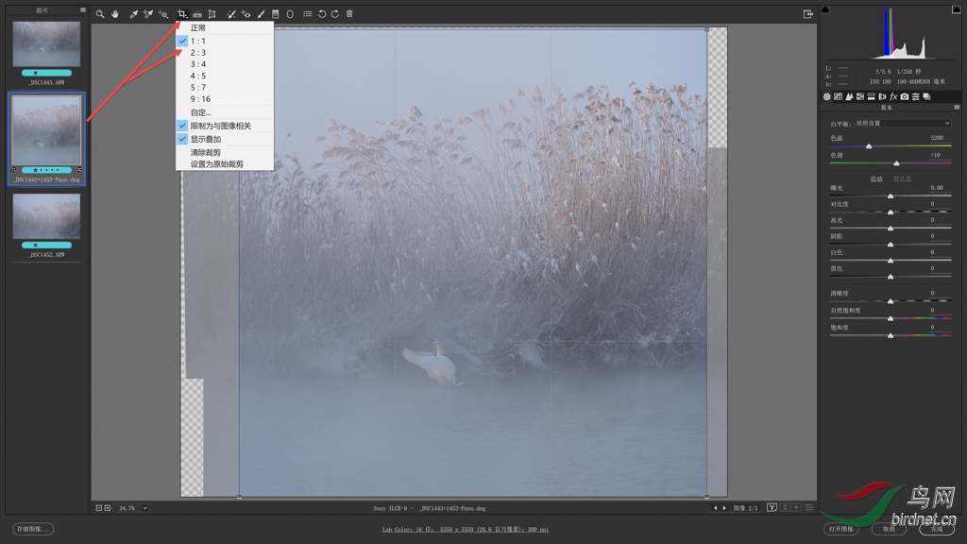Viewport: 967px width, 544px height.
Task: Open the Effects (fx) panel tab
Action: (893, 96)
